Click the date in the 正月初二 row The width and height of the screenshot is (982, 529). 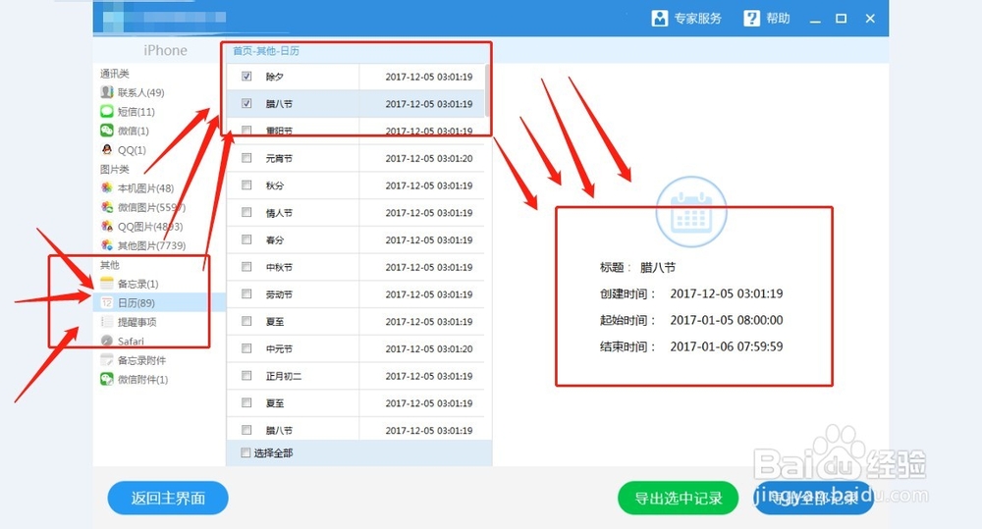pos(429,376)
